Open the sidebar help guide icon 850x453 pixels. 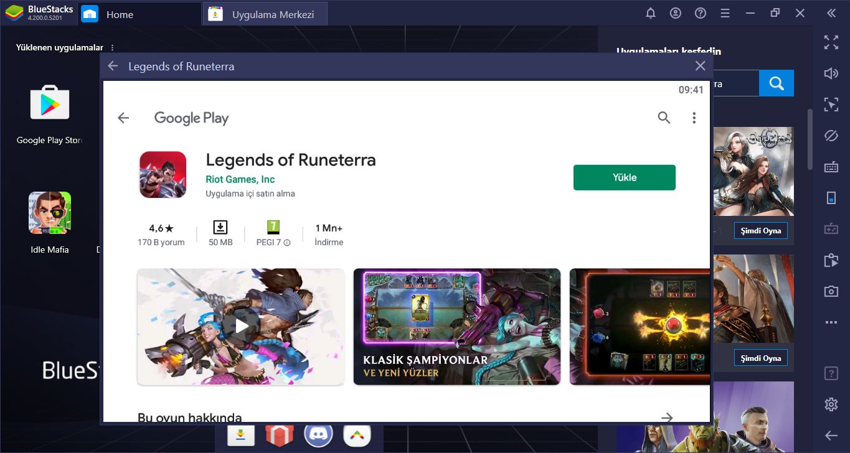point(831,373)
